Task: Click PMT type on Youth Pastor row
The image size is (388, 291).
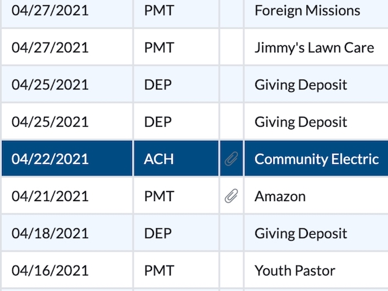Action: [x=159, y=271]
